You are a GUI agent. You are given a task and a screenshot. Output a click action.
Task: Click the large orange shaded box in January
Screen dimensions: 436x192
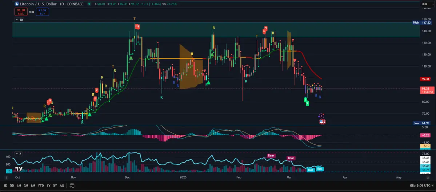coord(191,66)
